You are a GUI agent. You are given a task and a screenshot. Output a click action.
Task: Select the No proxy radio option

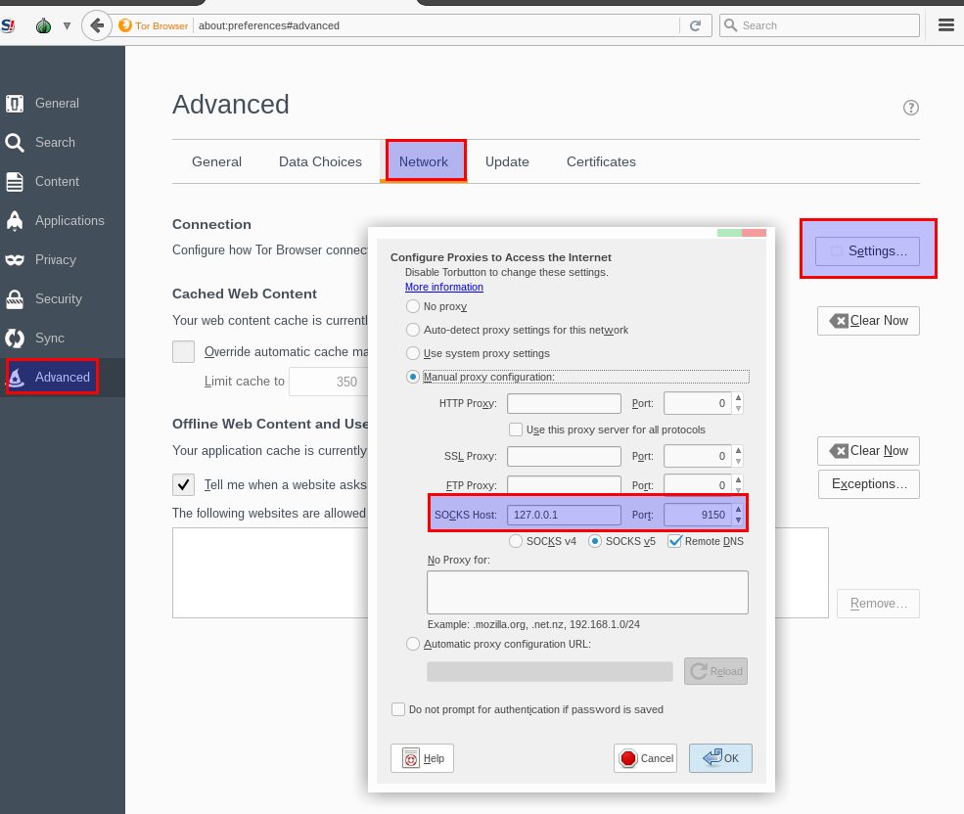pyautogui.click(x=413, y=306)
